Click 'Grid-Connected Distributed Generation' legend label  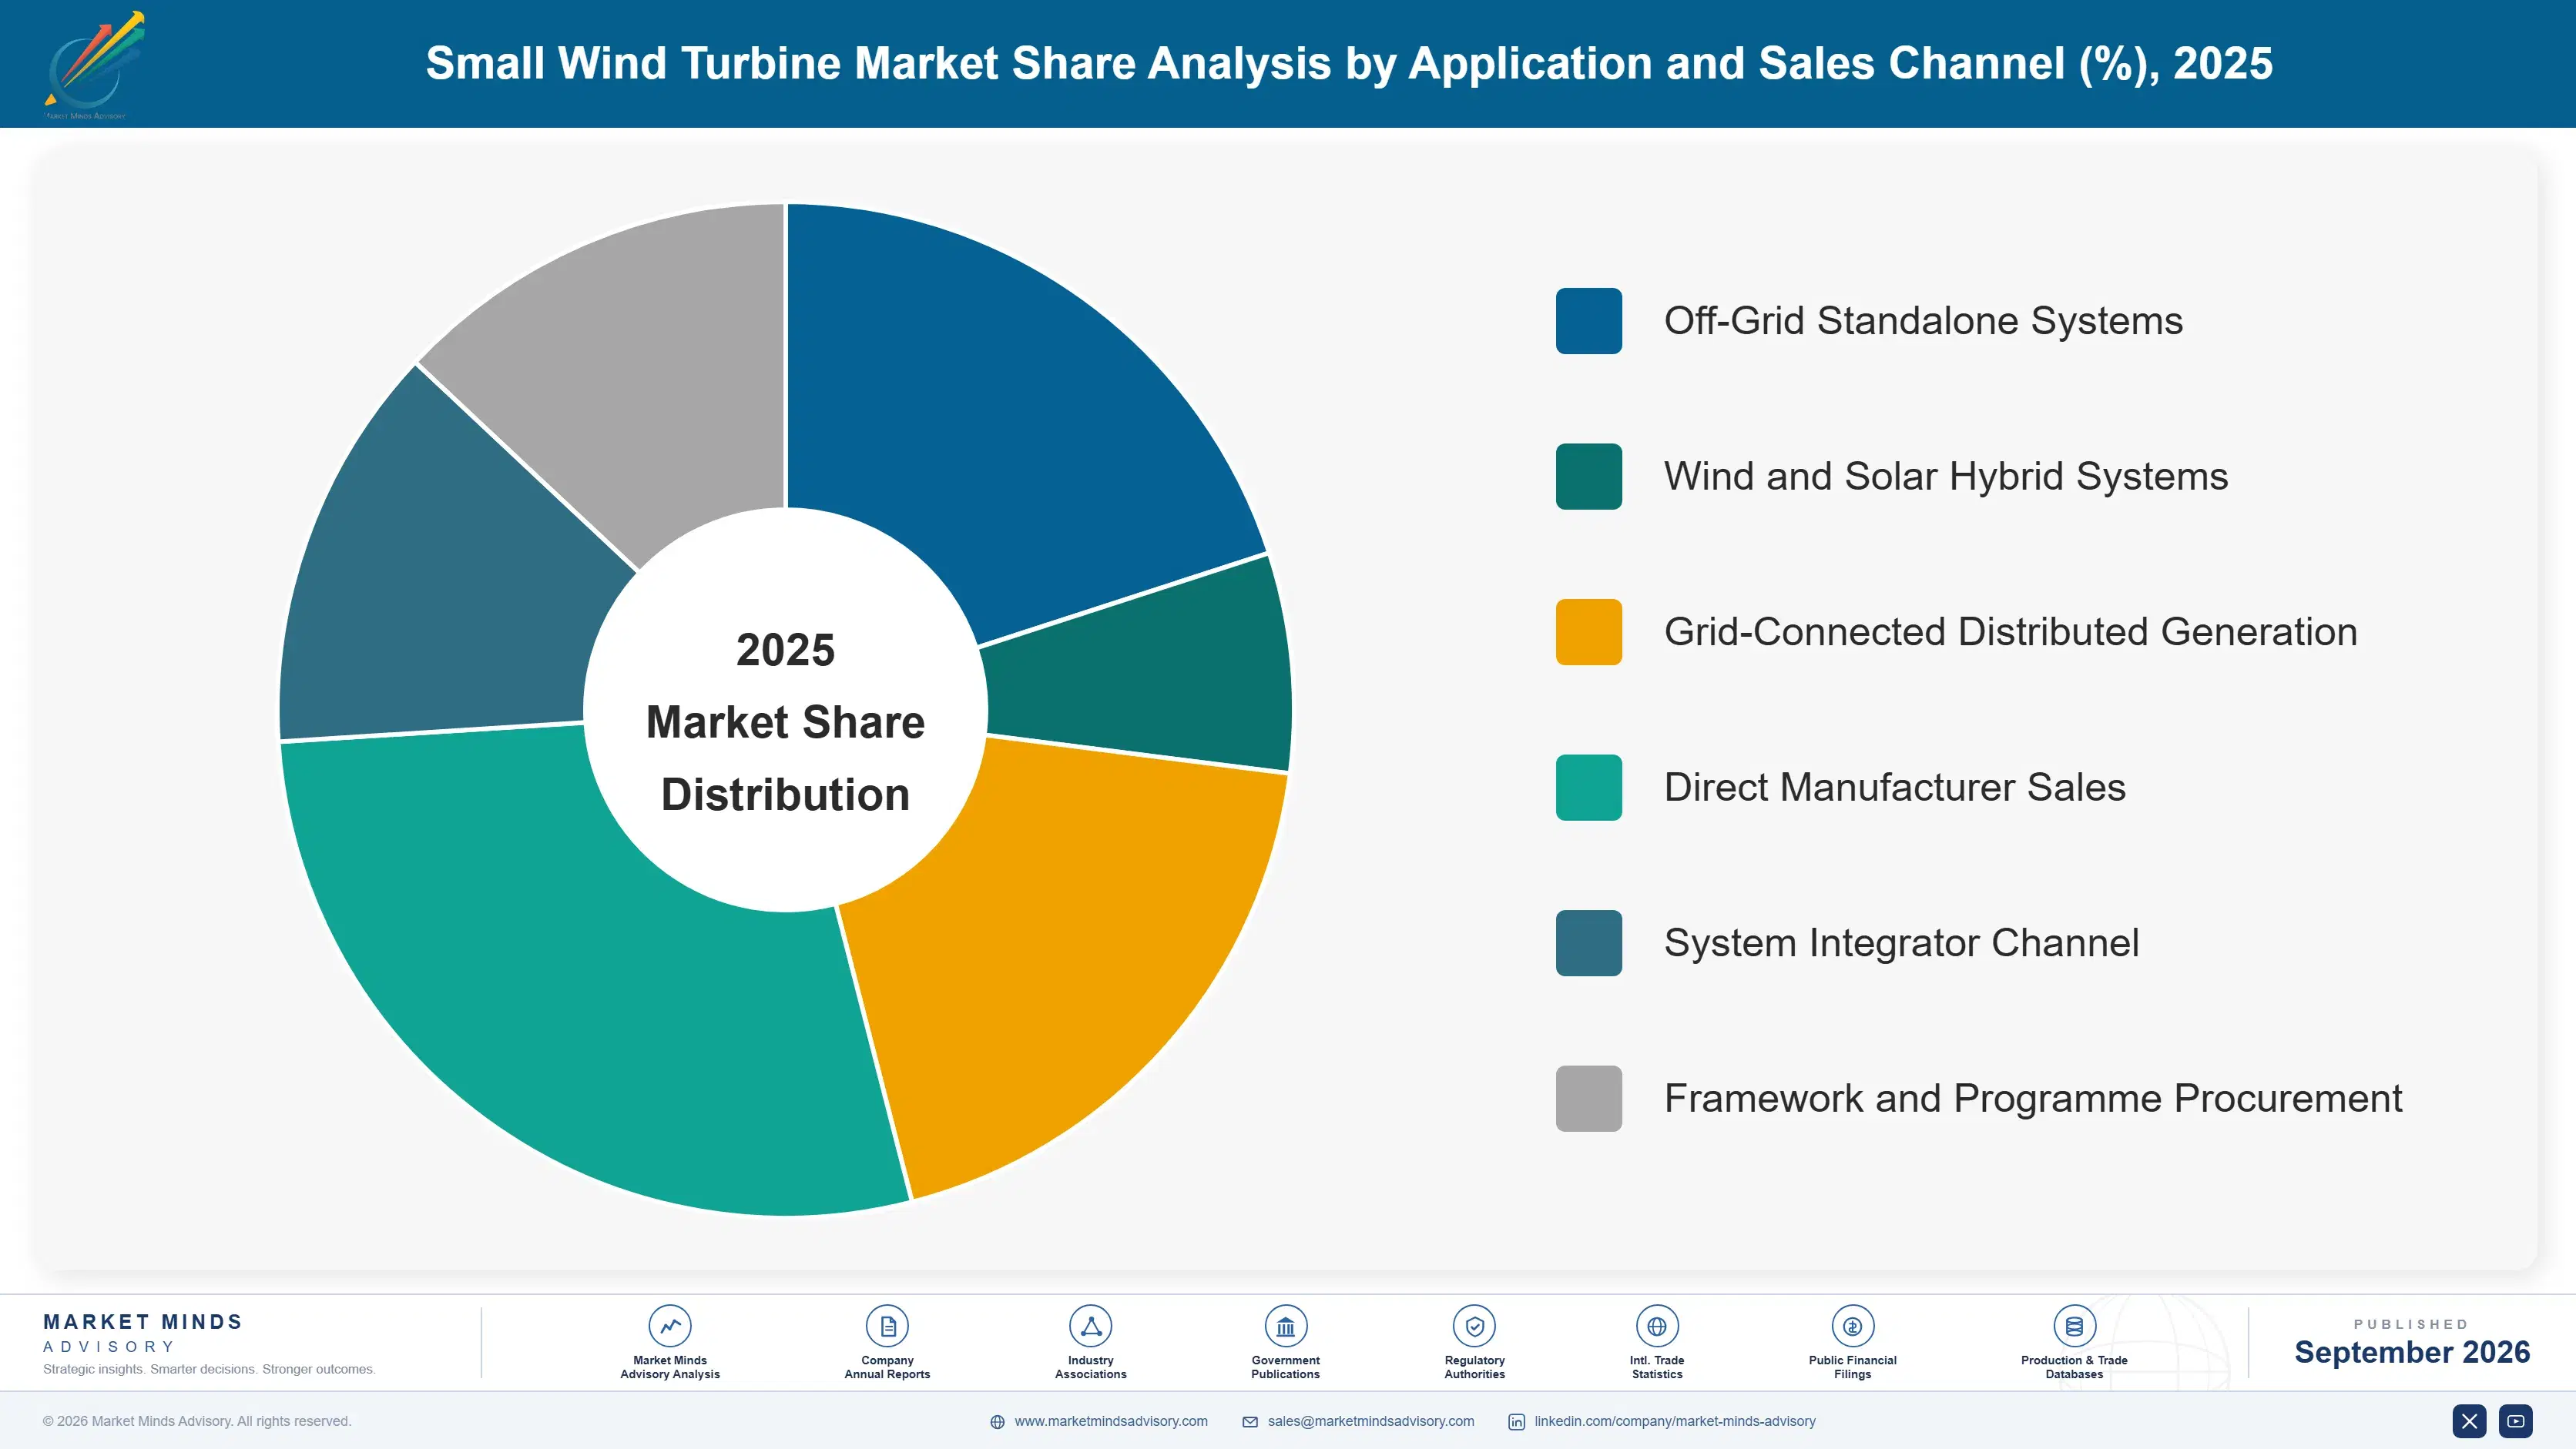[x=2011, y=631]
